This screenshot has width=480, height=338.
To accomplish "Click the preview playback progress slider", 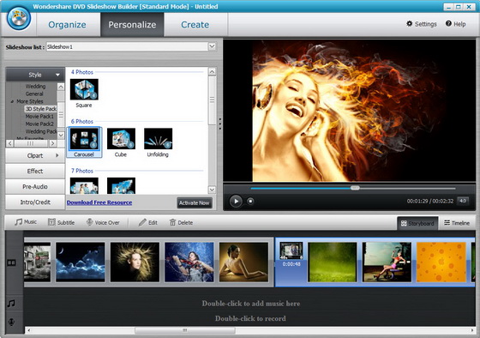I will (353, 188).
